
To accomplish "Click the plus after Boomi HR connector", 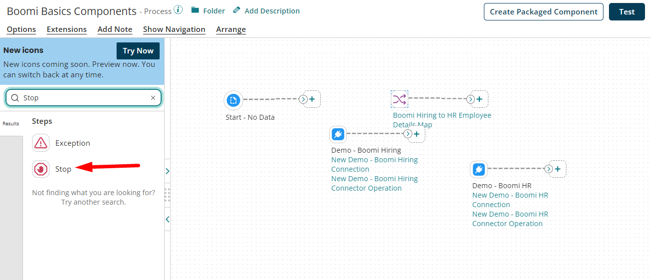I will tap(557, 169).
